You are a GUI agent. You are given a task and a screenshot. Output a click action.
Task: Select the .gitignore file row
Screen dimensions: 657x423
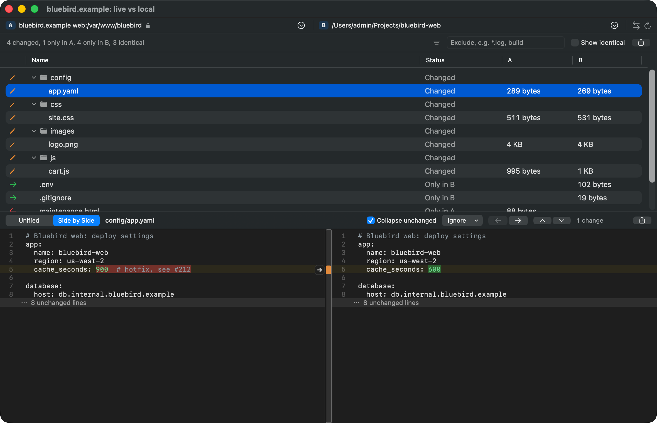[x=324, y=198]
